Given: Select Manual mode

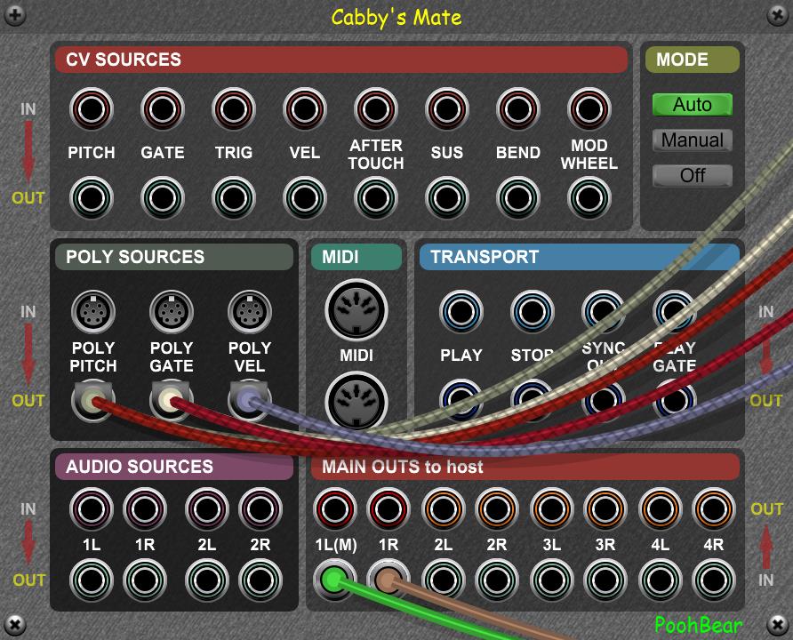Looking at the screenshot, I should click(692, 140).
